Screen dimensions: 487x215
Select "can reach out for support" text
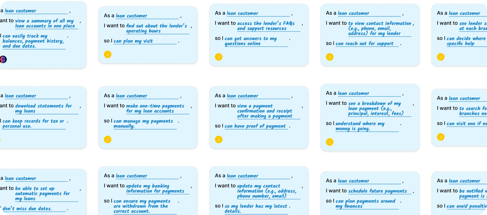click(364, 43)
